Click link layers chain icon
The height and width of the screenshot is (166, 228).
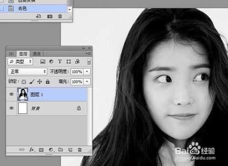coord(22,150)
